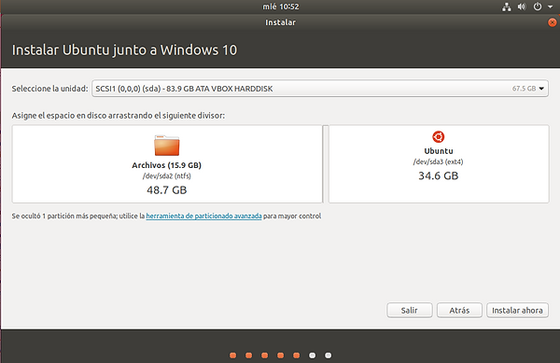
Task: Click the power icon in top bar
Action: [538, 7]
